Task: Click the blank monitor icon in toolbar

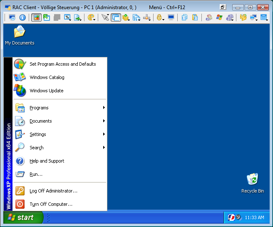Action: point(171,17)
